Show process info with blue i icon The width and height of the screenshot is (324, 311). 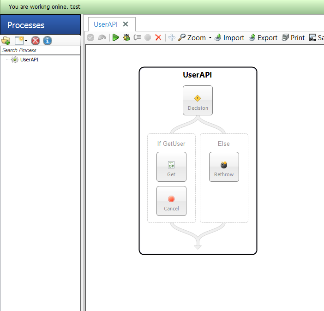coord(48,41)
